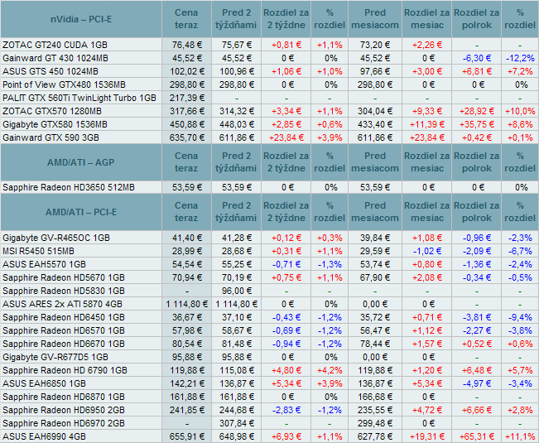Select the "+28,92 €" half-year difference
The image size is (539, 443).
pos(477,111)
